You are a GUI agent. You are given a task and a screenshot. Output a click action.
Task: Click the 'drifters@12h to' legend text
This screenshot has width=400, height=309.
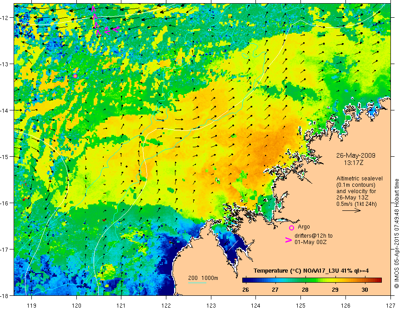(314, 236)
